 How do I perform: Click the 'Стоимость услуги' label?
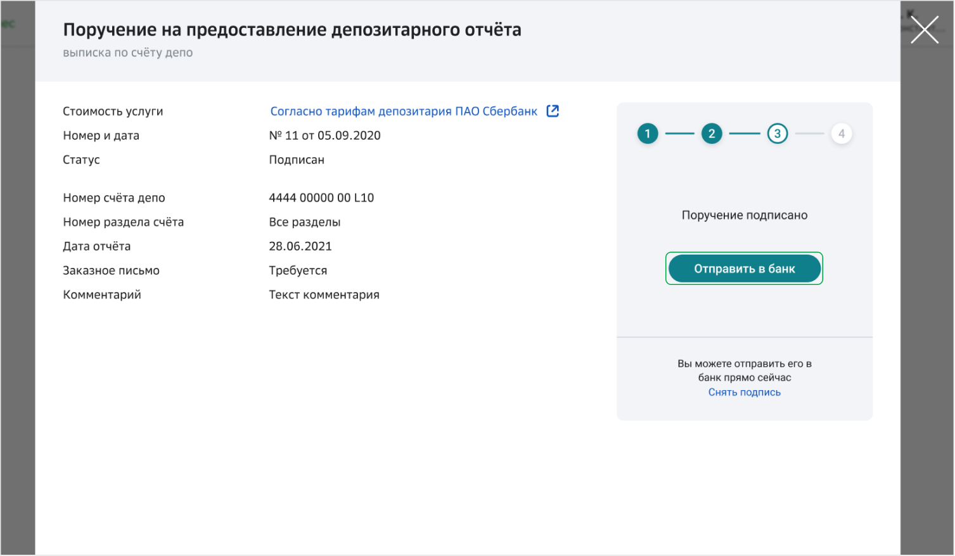point(113,111)
